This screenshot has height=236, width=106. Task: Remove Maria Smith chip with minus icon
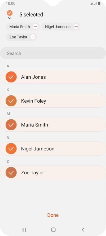(36, 27)
